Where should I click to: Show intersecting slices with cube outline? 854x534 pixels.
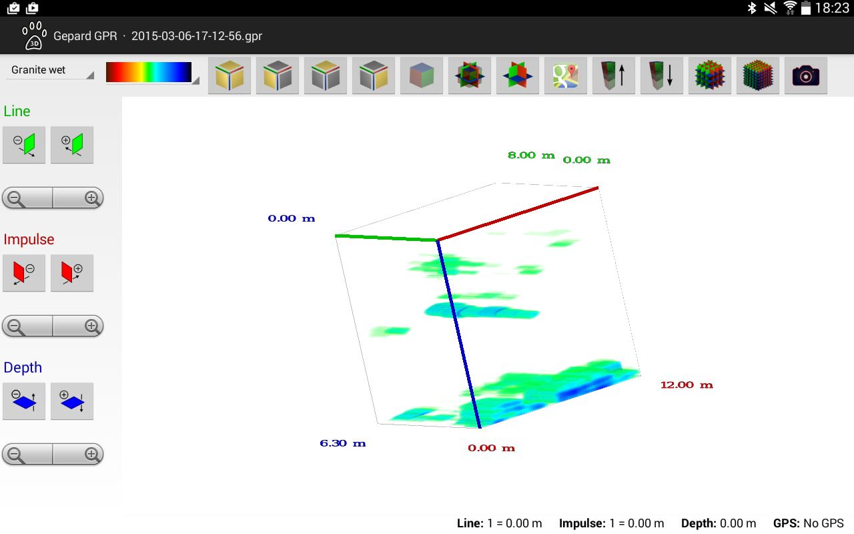(470, 75)
